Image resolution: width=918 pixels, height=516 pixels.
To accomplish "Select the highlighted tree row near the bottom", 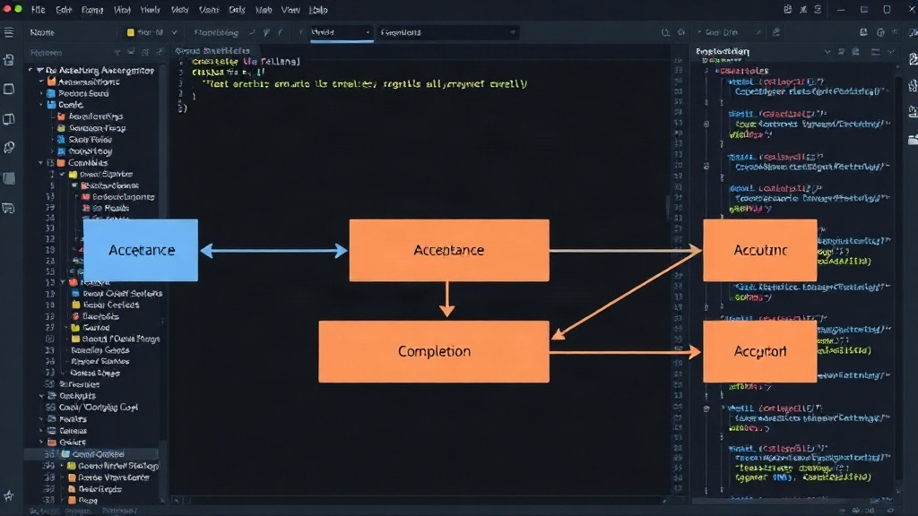I will coord(91,454).
